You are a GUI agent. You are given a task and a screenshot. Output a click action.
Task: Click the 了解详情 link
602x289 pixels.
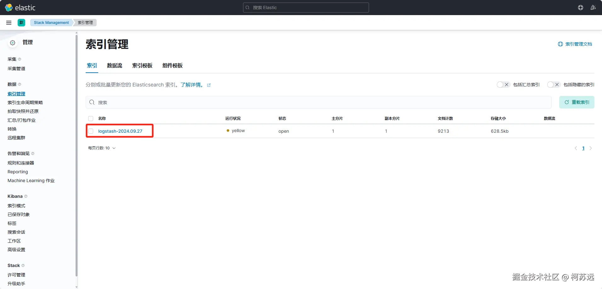192,85
